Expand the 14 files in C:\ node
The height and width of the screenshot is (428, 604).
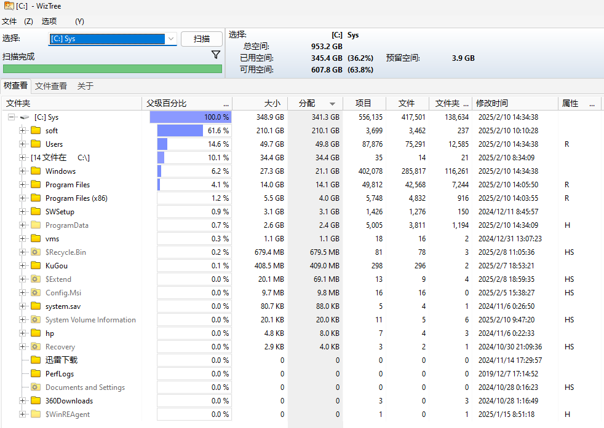click(x=22, y=157)
